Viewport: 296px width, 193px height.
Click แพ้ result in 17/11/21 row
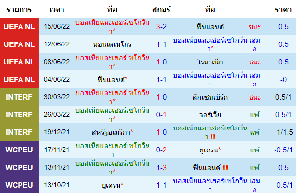click(x=254, y=150)
